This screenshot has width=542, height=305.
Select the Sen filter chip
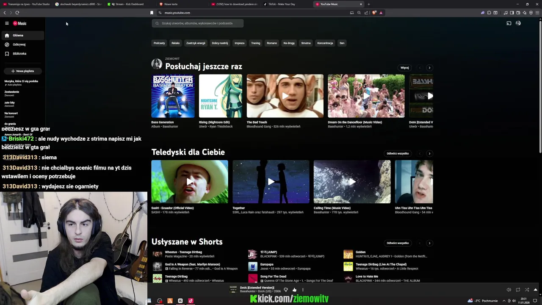(x=342, y=43)
